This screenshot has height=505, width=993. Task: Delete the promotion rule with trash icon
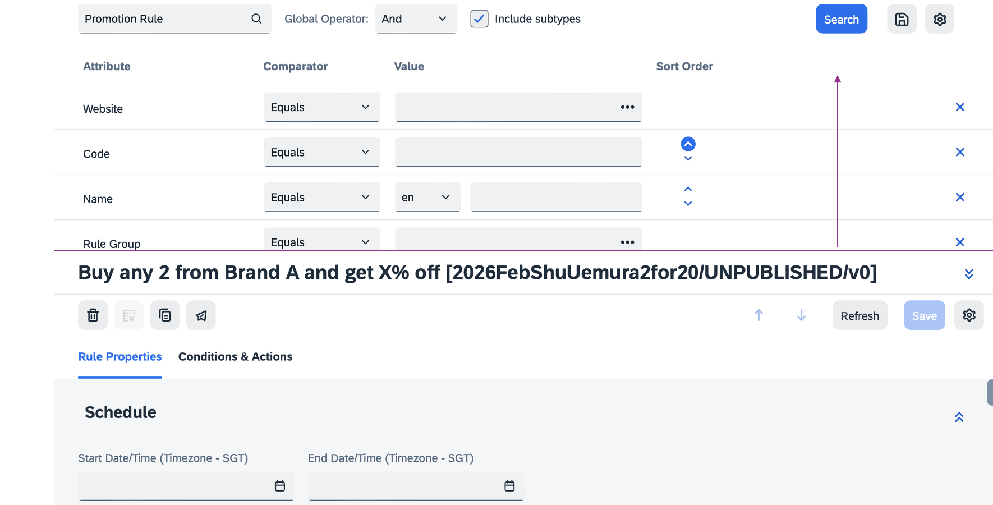click(x=93, y=315)
